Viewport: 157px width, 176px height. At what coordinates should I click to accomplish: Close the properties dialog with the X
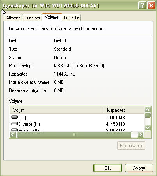click(x=151, y=5)
